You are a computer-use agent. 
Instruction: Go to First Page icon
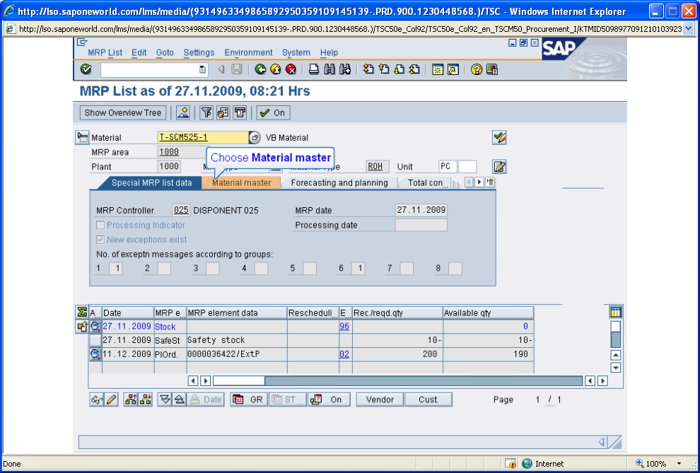point(369,69)
